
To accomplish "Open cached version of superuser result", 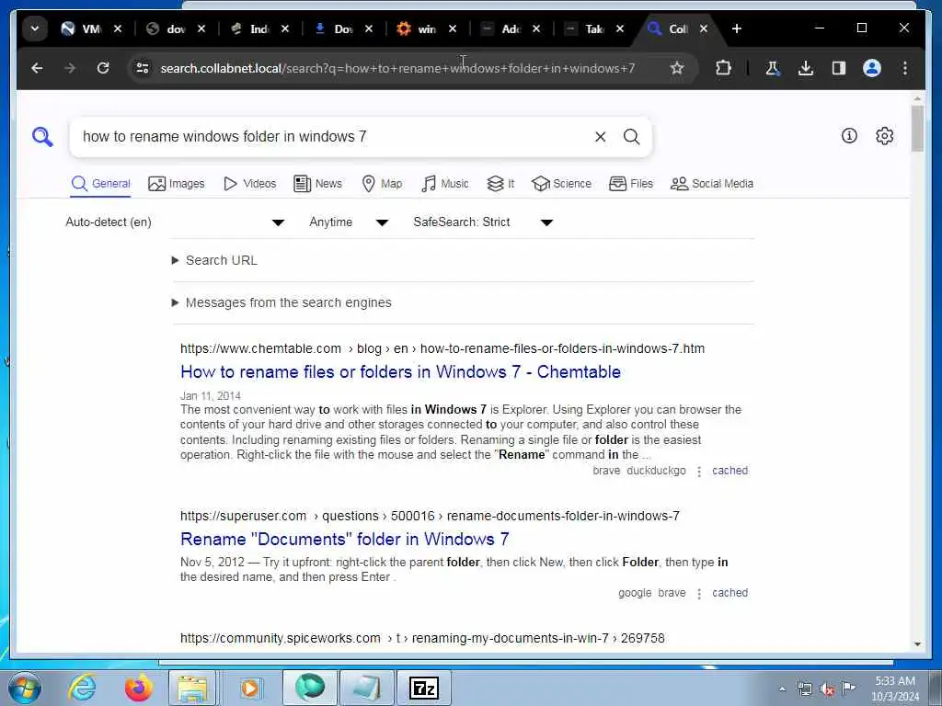I will pos(729,593).
